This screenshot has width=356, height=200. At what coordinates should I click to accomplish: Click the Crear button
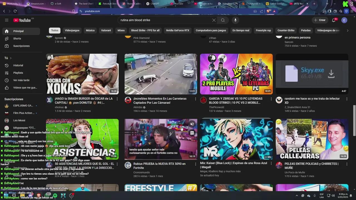[320, 20]
